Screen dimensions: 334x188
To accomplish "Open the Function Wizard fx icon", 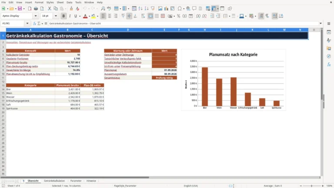I will (x=34, y=23).
